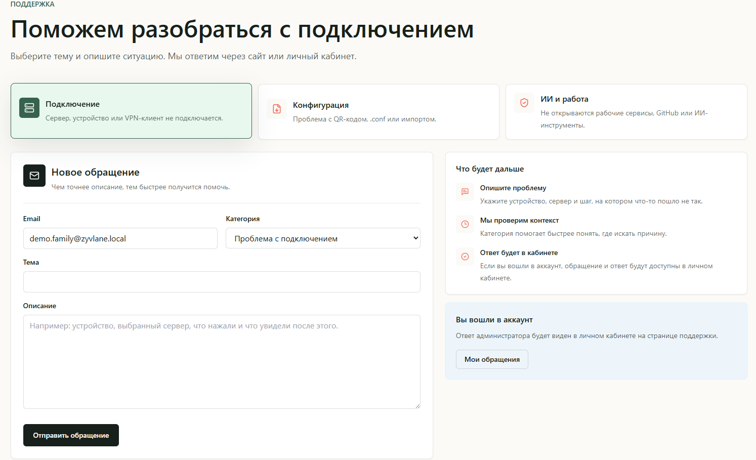Click the chat bubble icon beside Опишите проблему

465,192
